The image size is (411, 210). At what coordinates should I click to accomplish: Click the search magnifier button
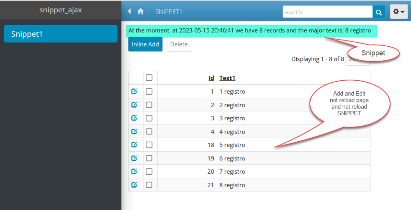pos(378,12)
